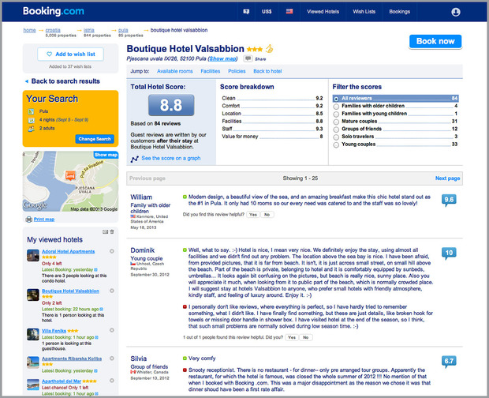Click Dominik's 10 score badge

[x=449, y=253]
